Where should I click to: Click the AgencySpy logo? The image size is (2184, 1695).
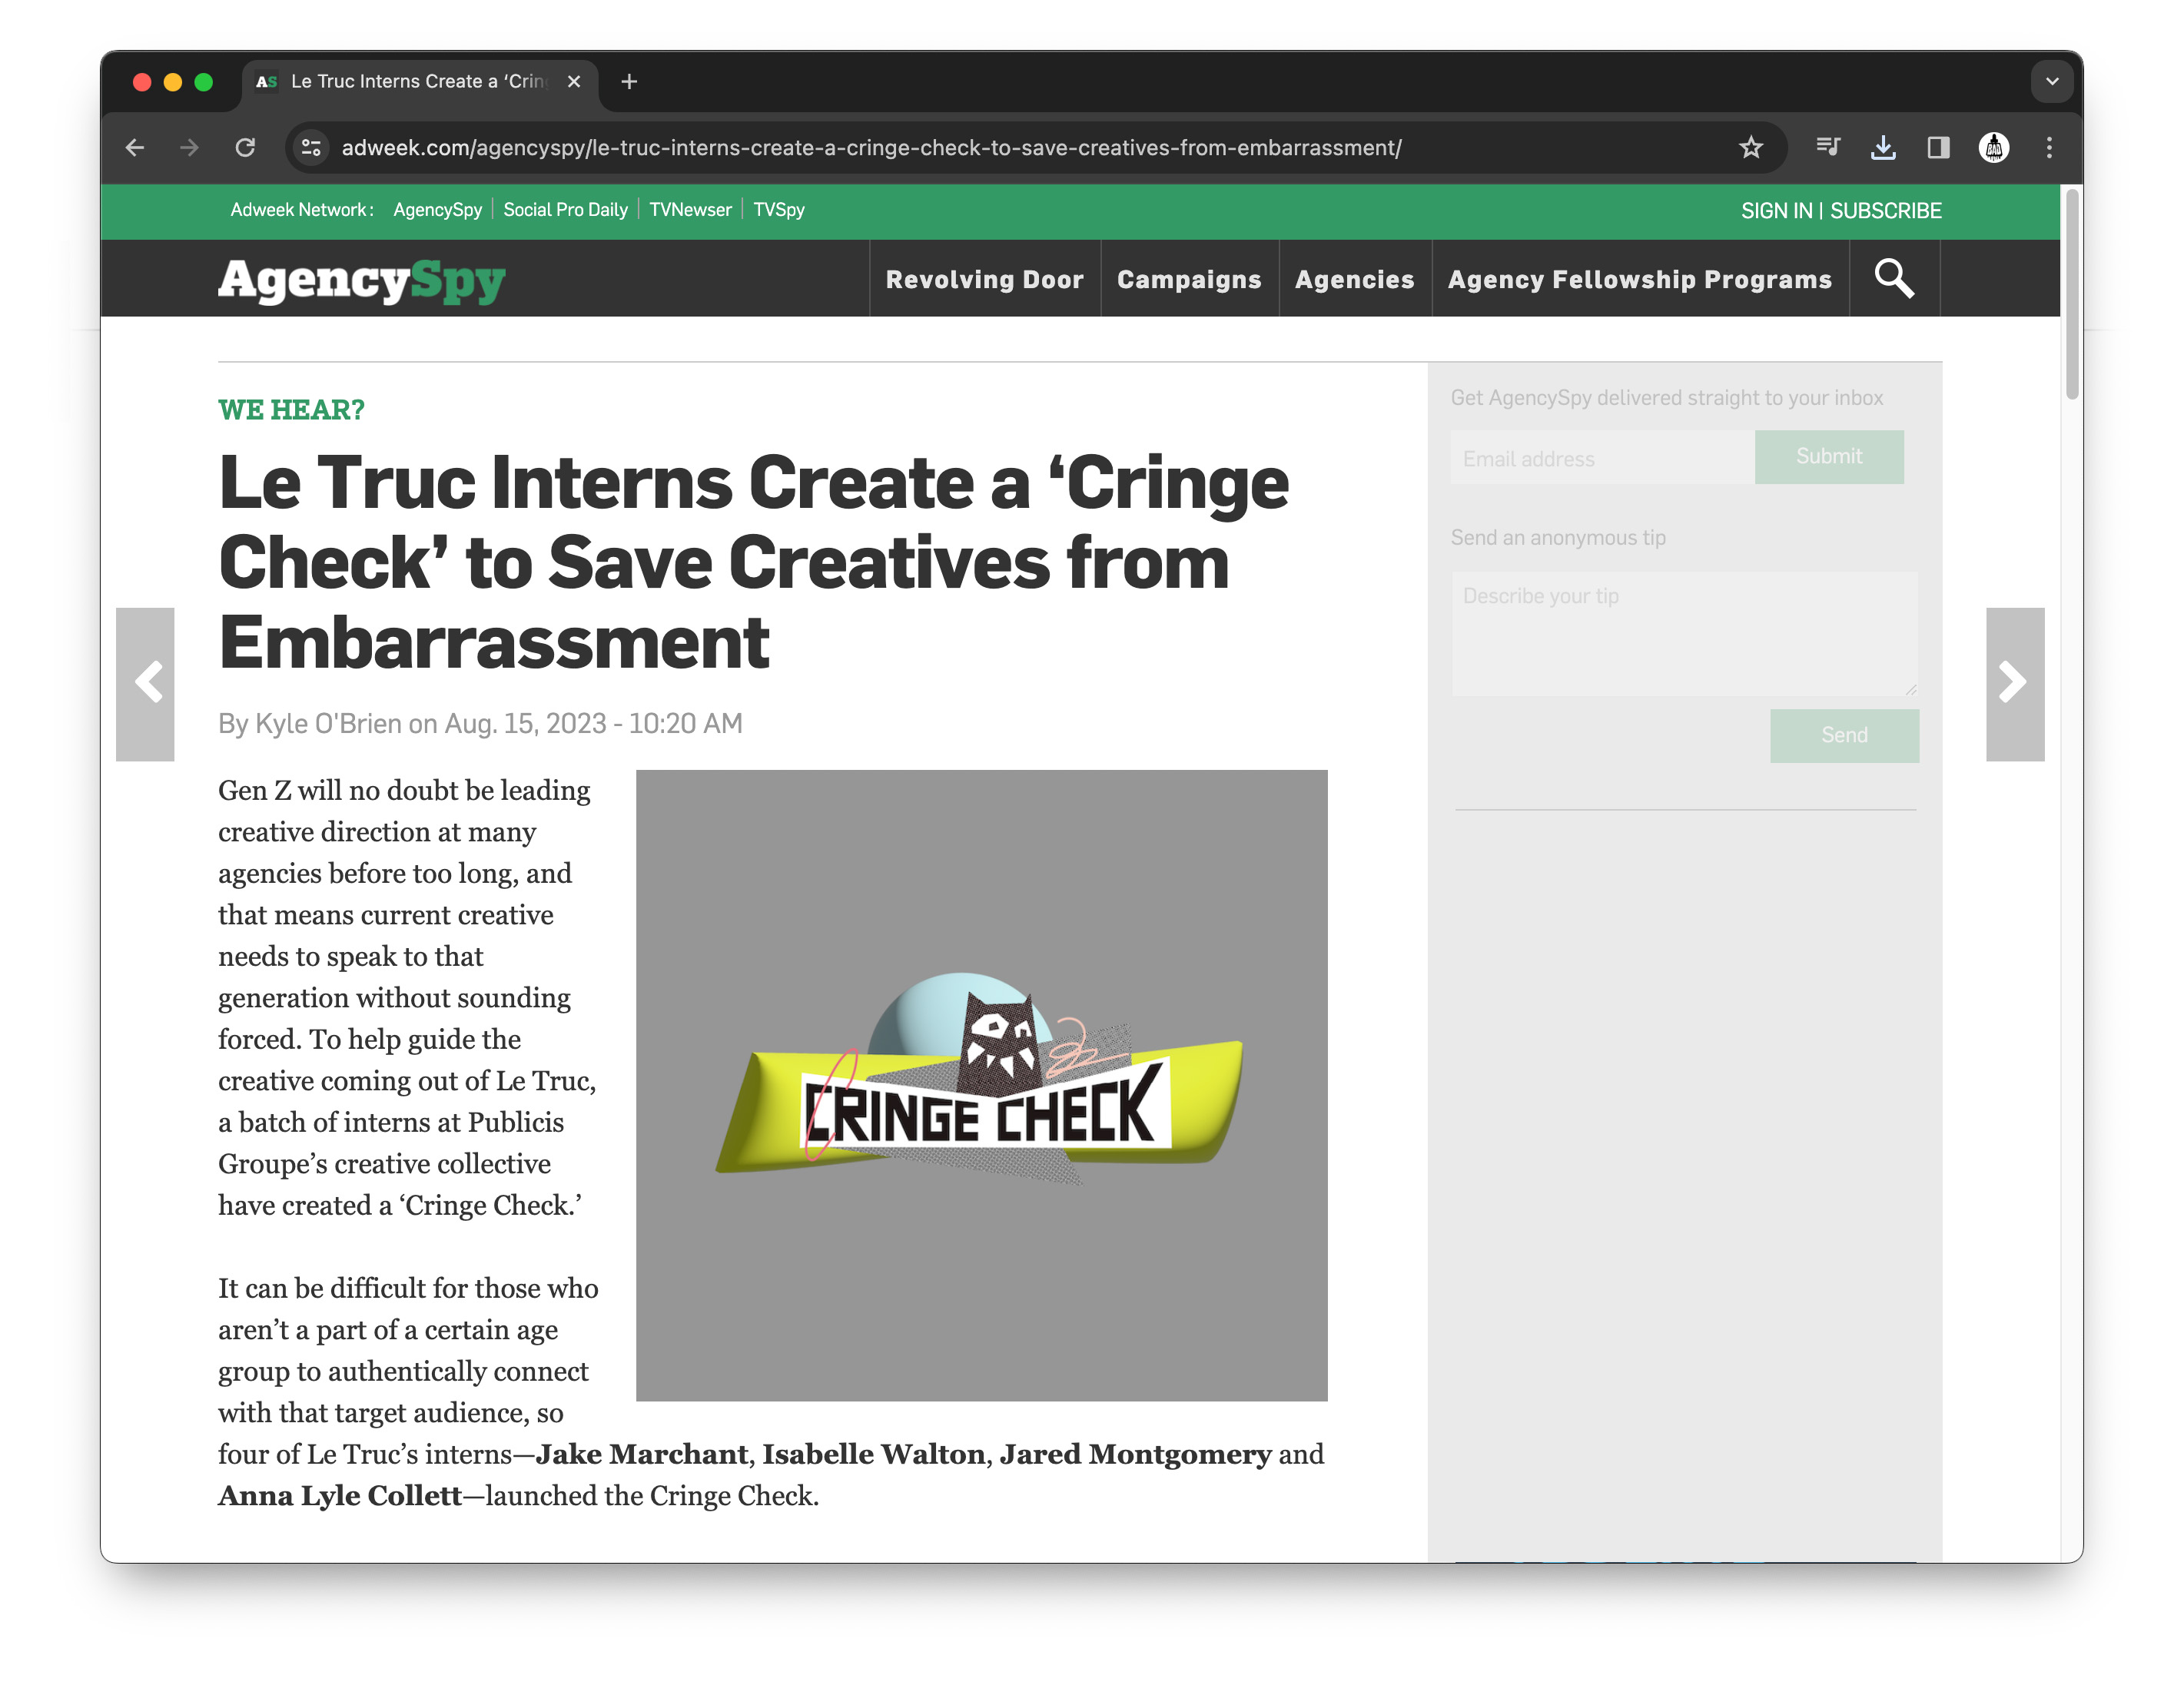(x=362, y=281)
